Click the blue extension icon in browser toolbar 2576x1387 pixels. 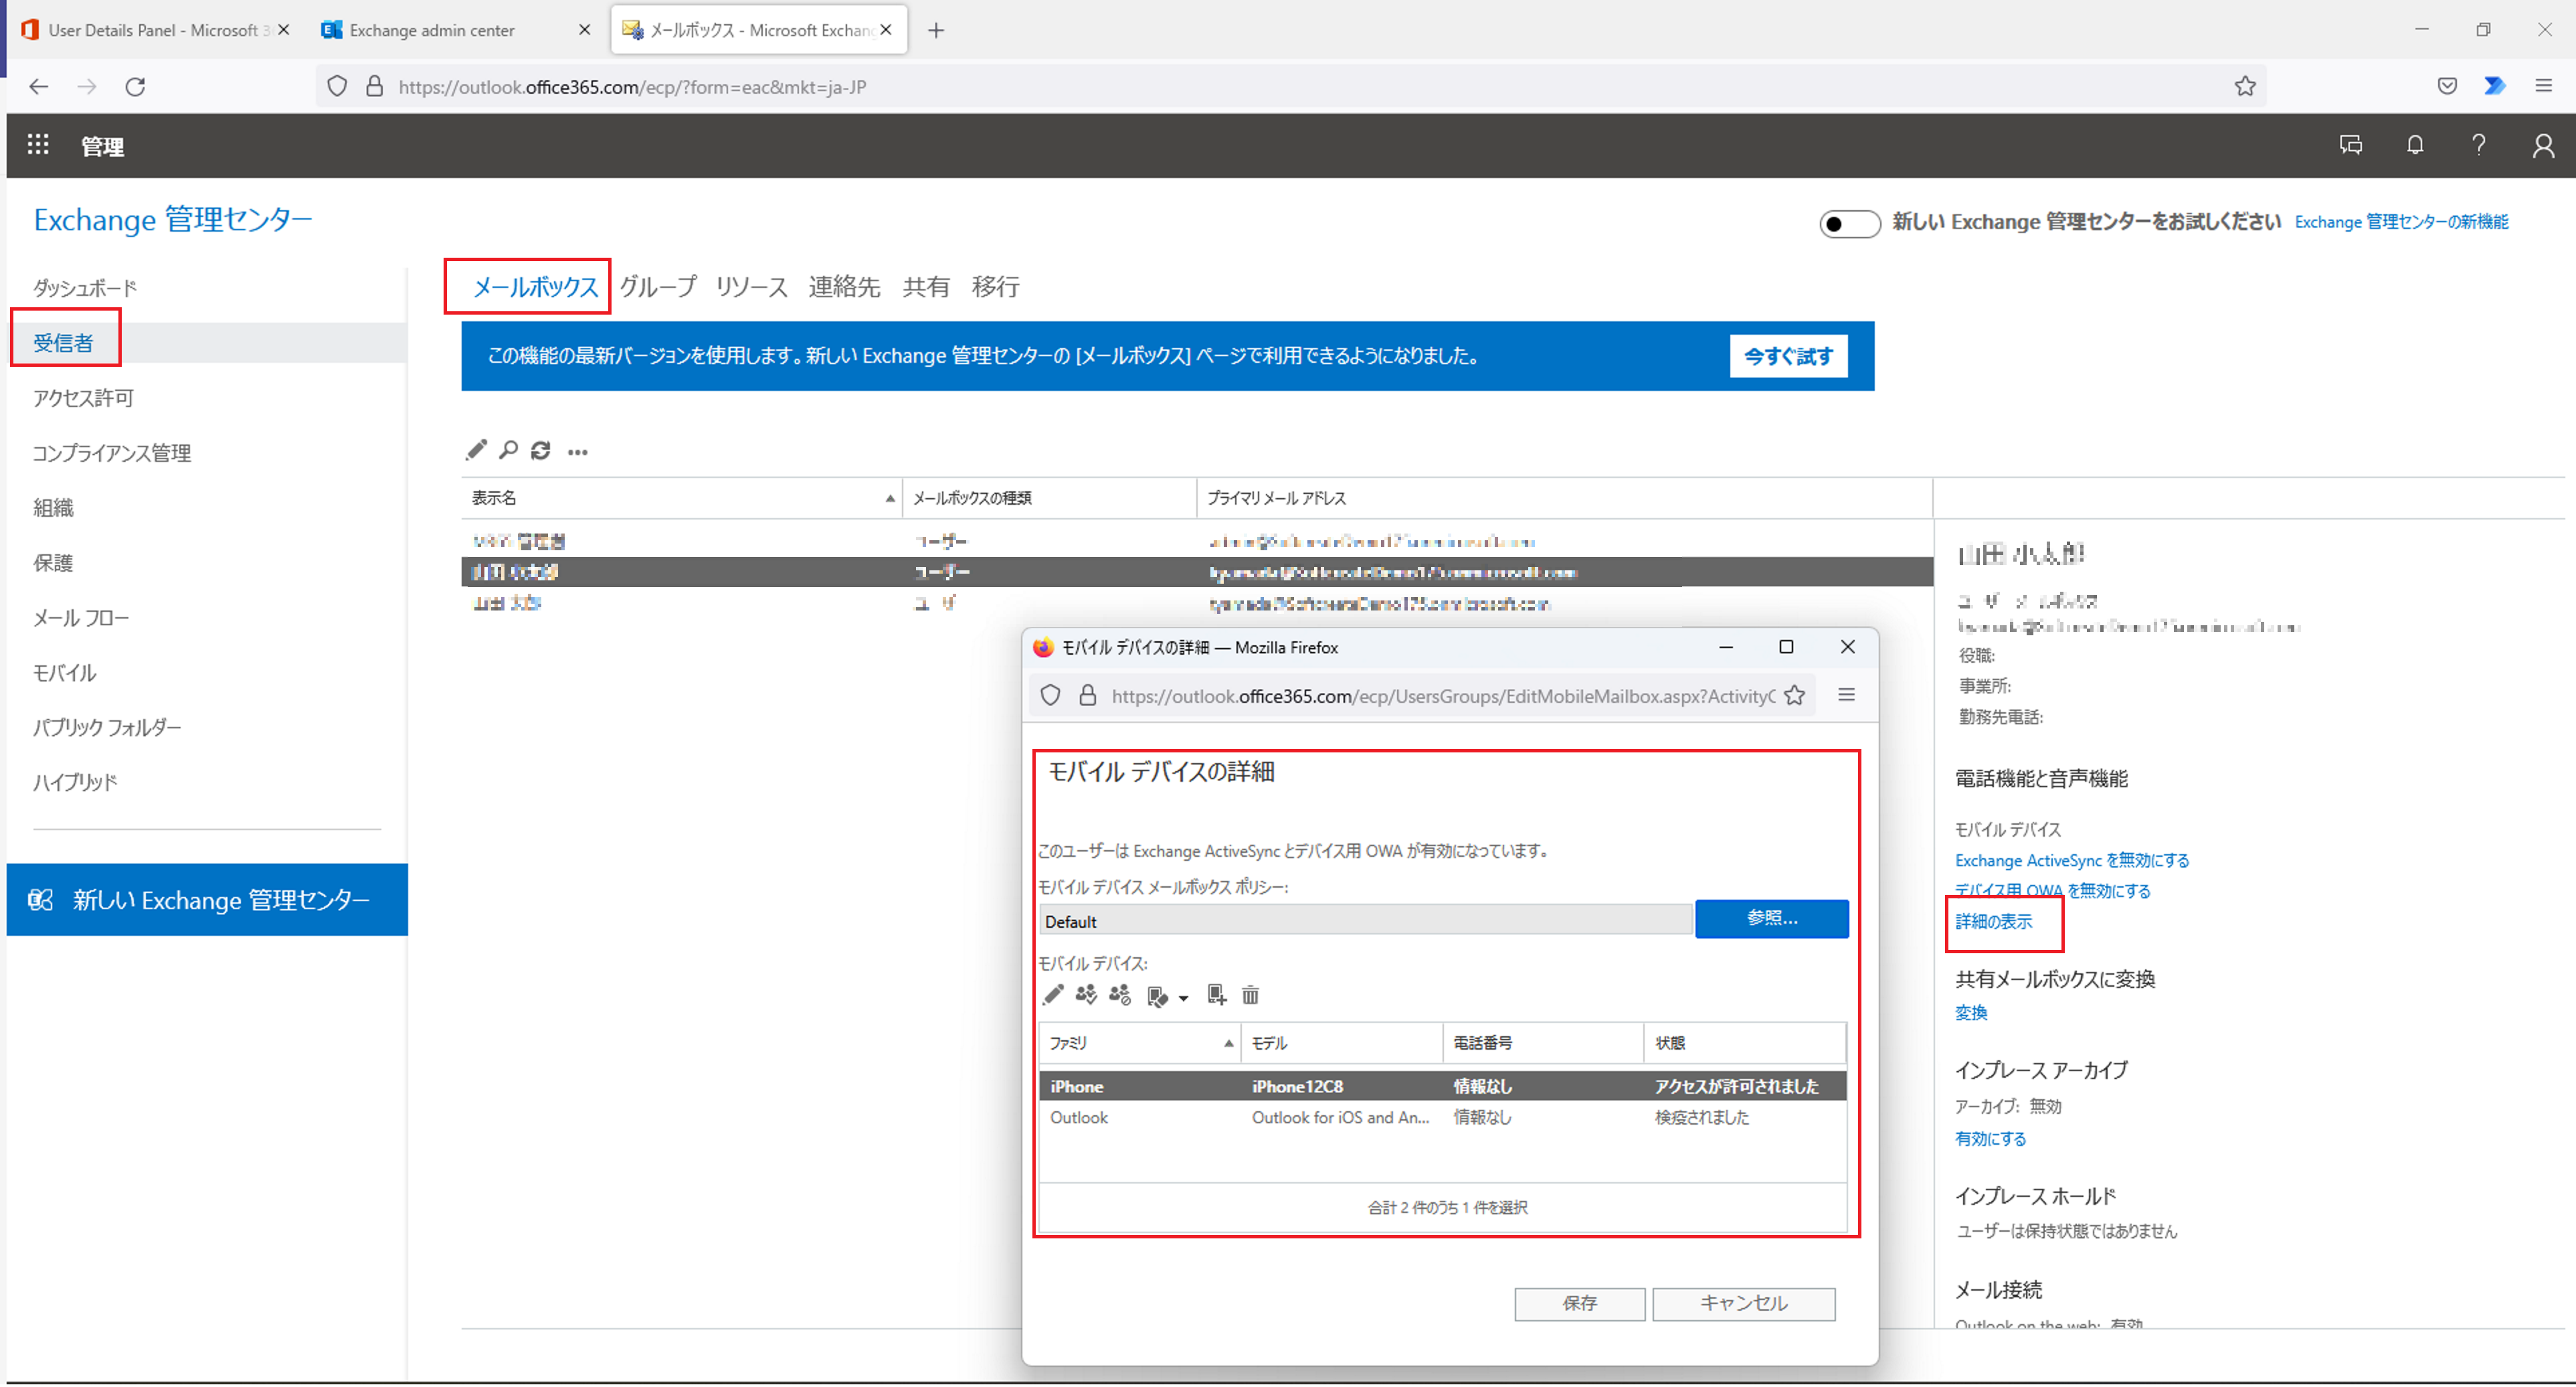2495,86
